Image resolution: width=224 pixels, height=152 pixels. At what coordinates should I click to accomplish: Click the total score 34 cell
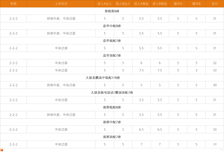(215, 144)
